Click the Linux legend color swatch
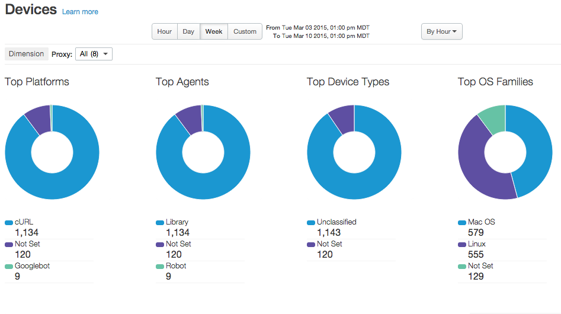561x314 pixels. [x=462, y=245]
